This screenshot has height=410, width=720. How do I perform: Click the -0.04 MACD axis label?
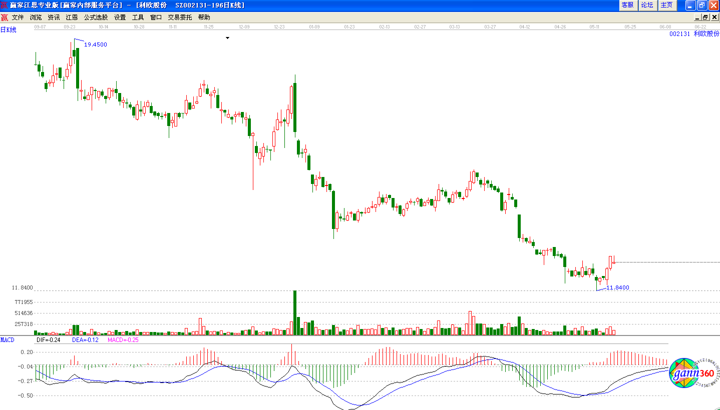coord(26,366)
